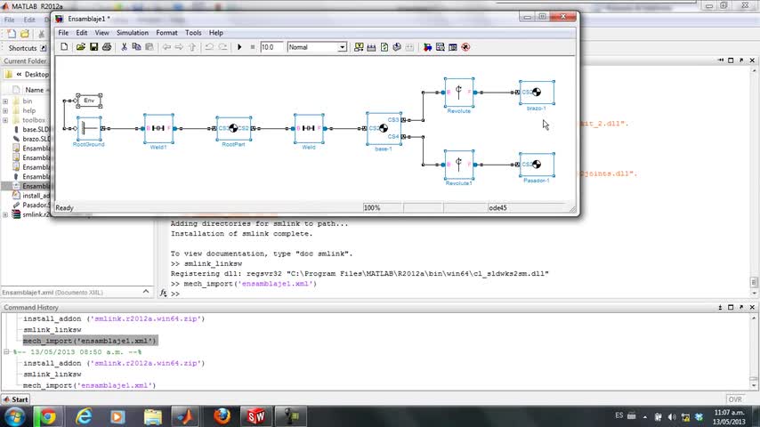The height and width of the screenshot is (427, 760).
Task: Expand the help folder tree node
Action: point(5,110)
